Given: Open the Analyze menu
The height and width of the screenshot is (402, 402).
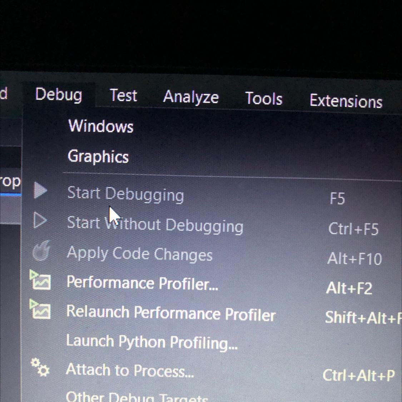Looking at the screenshot, I should [191, 98].
